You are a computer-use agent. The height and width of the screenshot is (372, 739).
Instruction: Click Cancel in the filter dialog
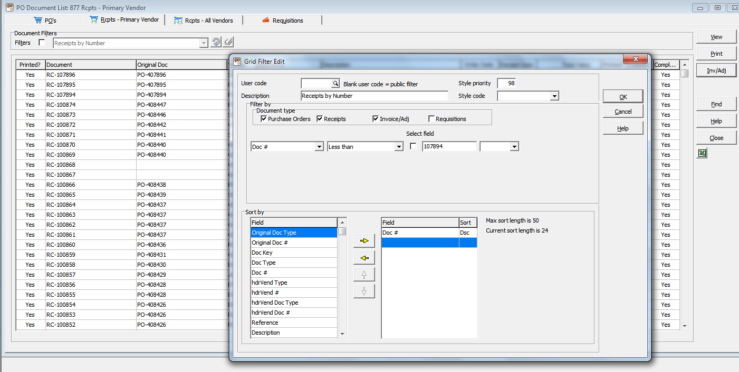pyautogui.click(x=623, y=112)
